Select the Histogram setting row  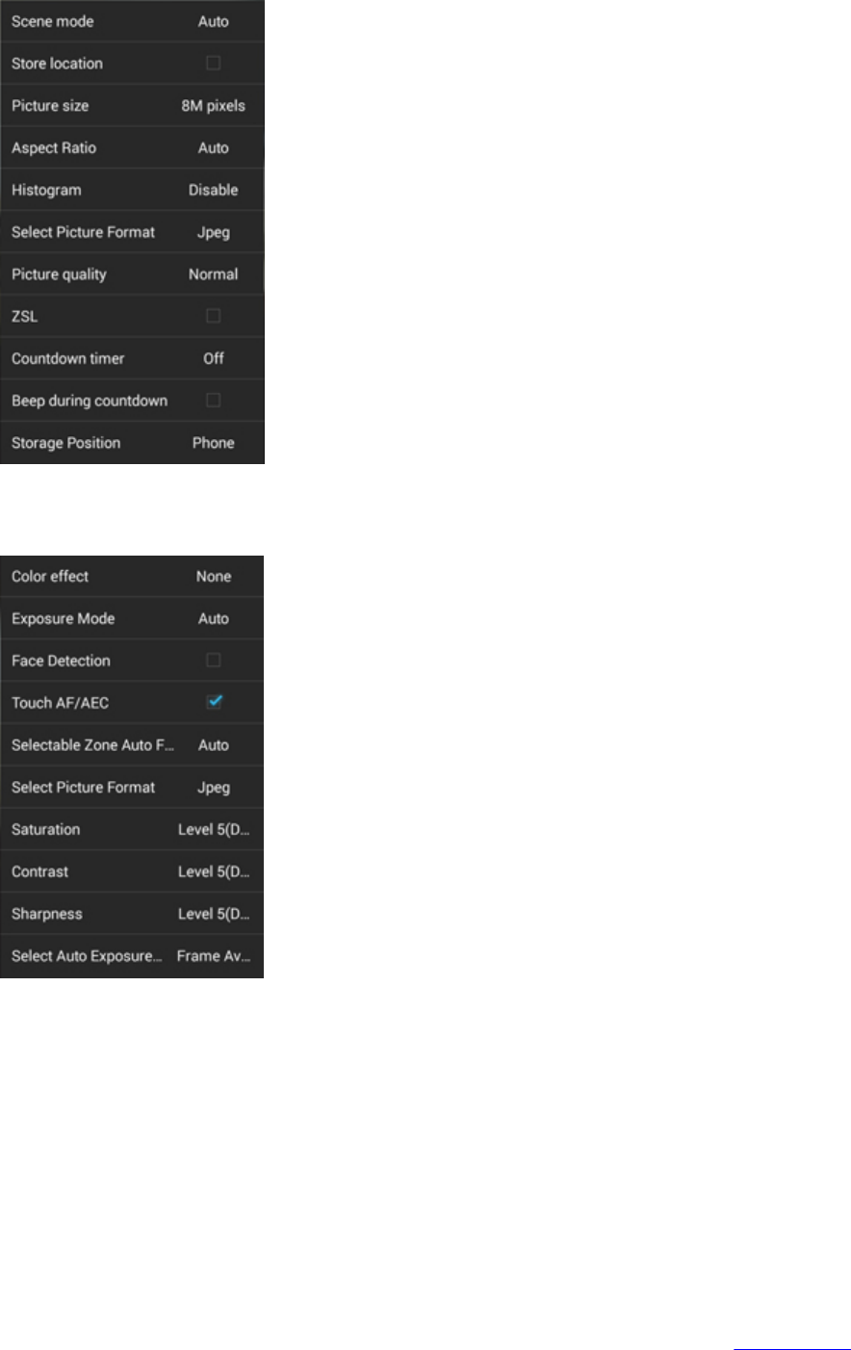click(132, 190)
